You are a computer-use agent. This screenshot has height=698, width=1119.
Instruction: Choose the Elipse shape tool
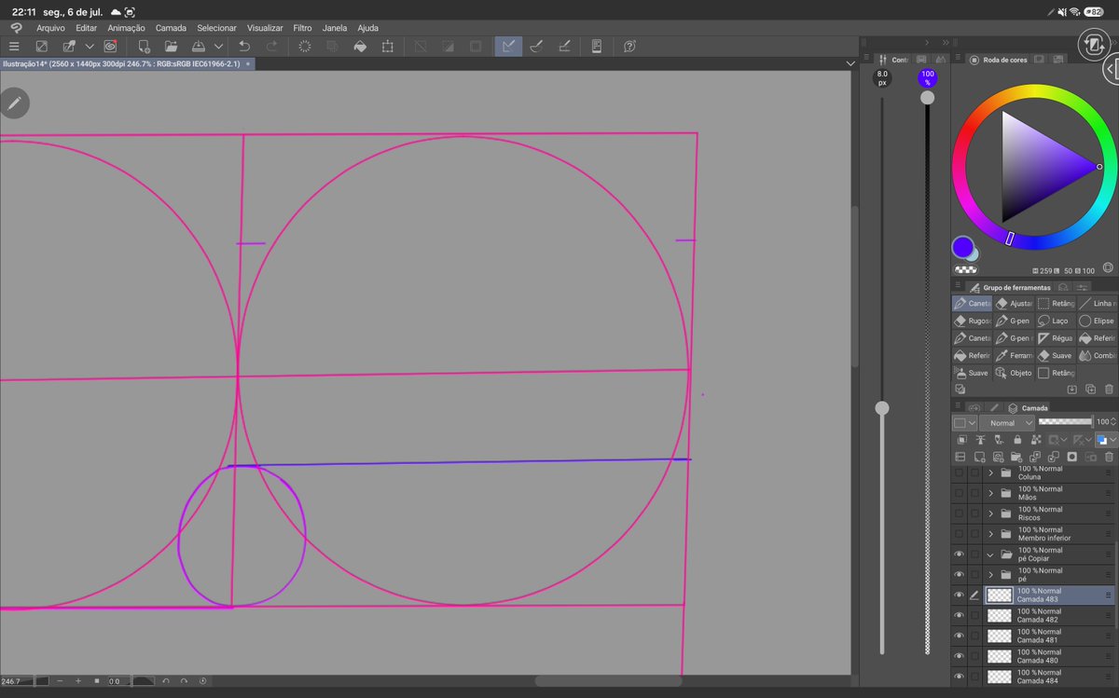pyautogui.click(x=1097, y=321)
